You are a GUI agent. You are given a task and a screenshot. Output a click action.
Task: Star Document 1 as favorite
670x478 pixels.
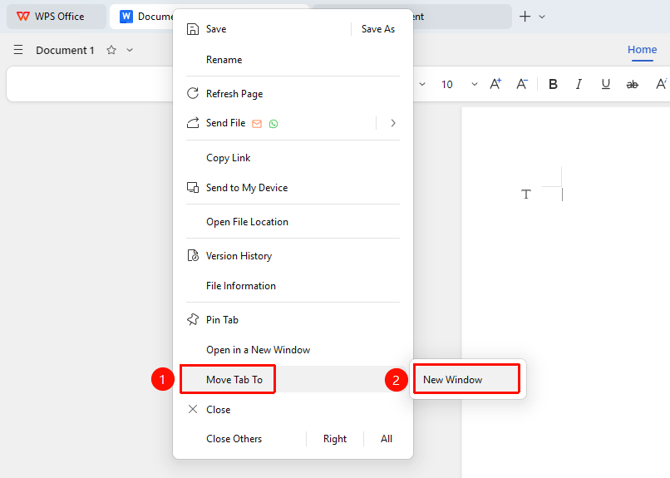pos(111,50)
